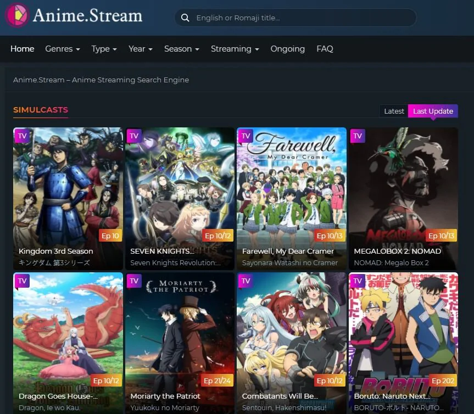The width and height of the screenshot is (474, 414).
Task: Click 'NOMAD: Megalo Box 2' subtitle
Action: coord(392,263)
